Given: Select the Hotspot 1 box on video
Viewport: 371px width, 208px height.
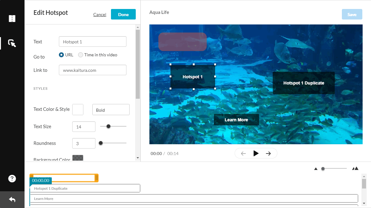Looking at the screenshot, I should coord(192,77).
